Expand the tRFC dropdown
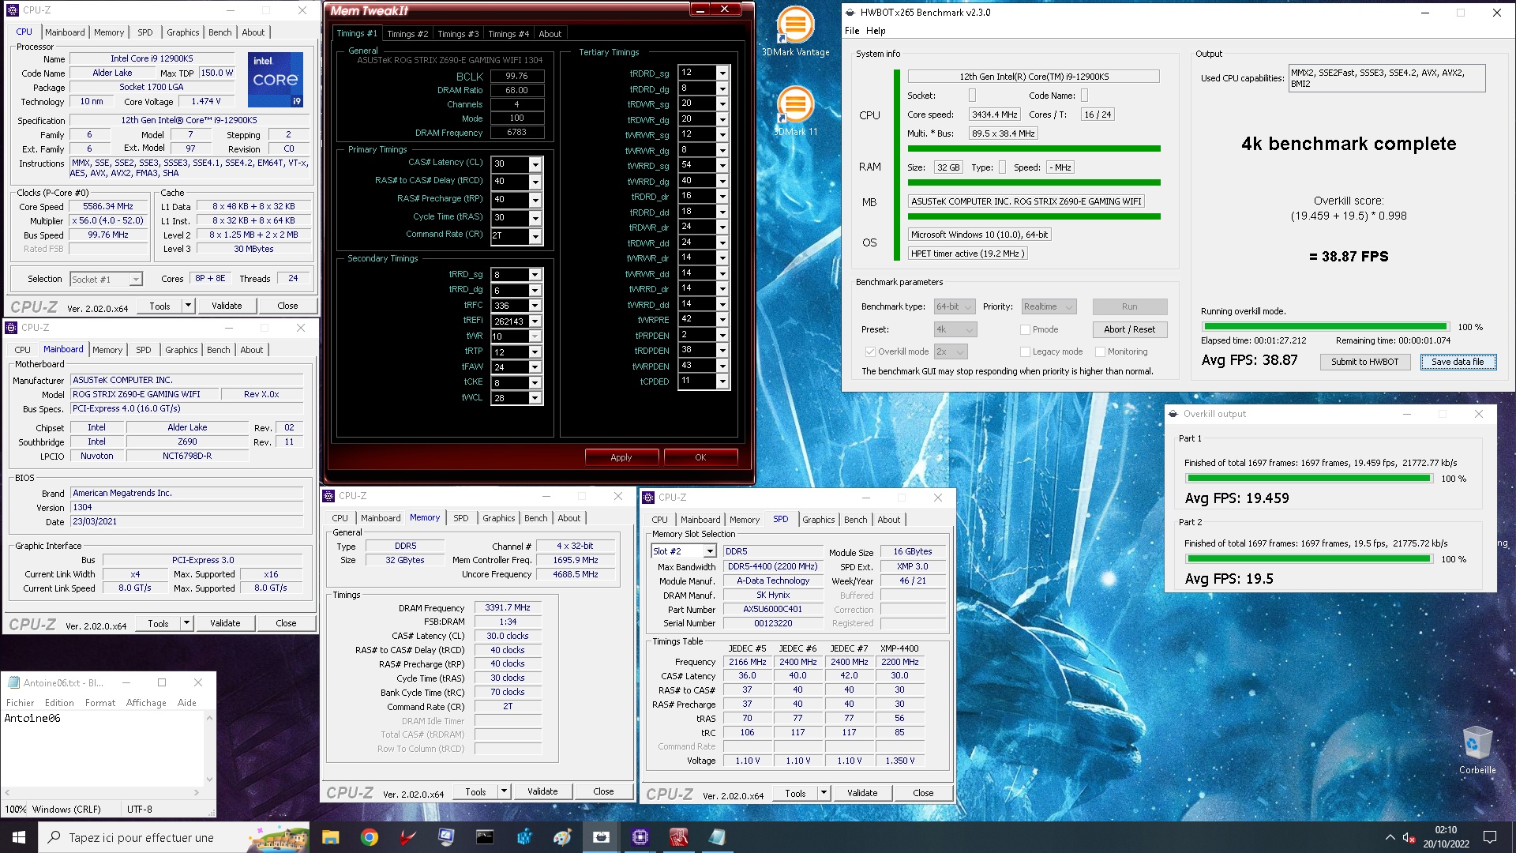This screenshot has width=1516, height=853. (535, 306)
